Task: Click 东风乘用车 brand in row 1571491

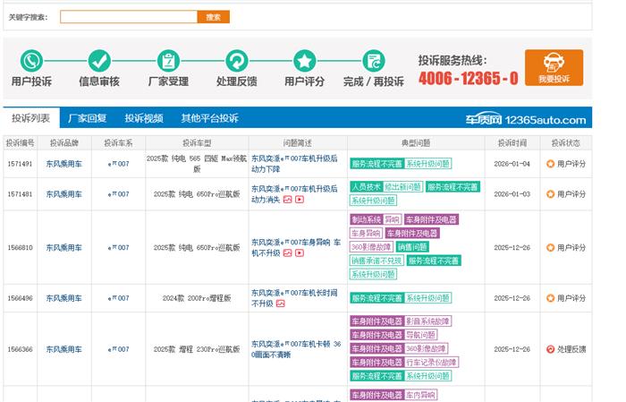Action: click(x=63, y=164)
